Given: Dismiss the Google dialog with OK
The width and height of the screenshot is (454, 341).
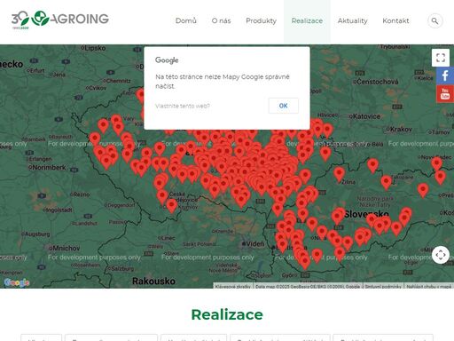Looking at the screenshot, I should point(283,106).
